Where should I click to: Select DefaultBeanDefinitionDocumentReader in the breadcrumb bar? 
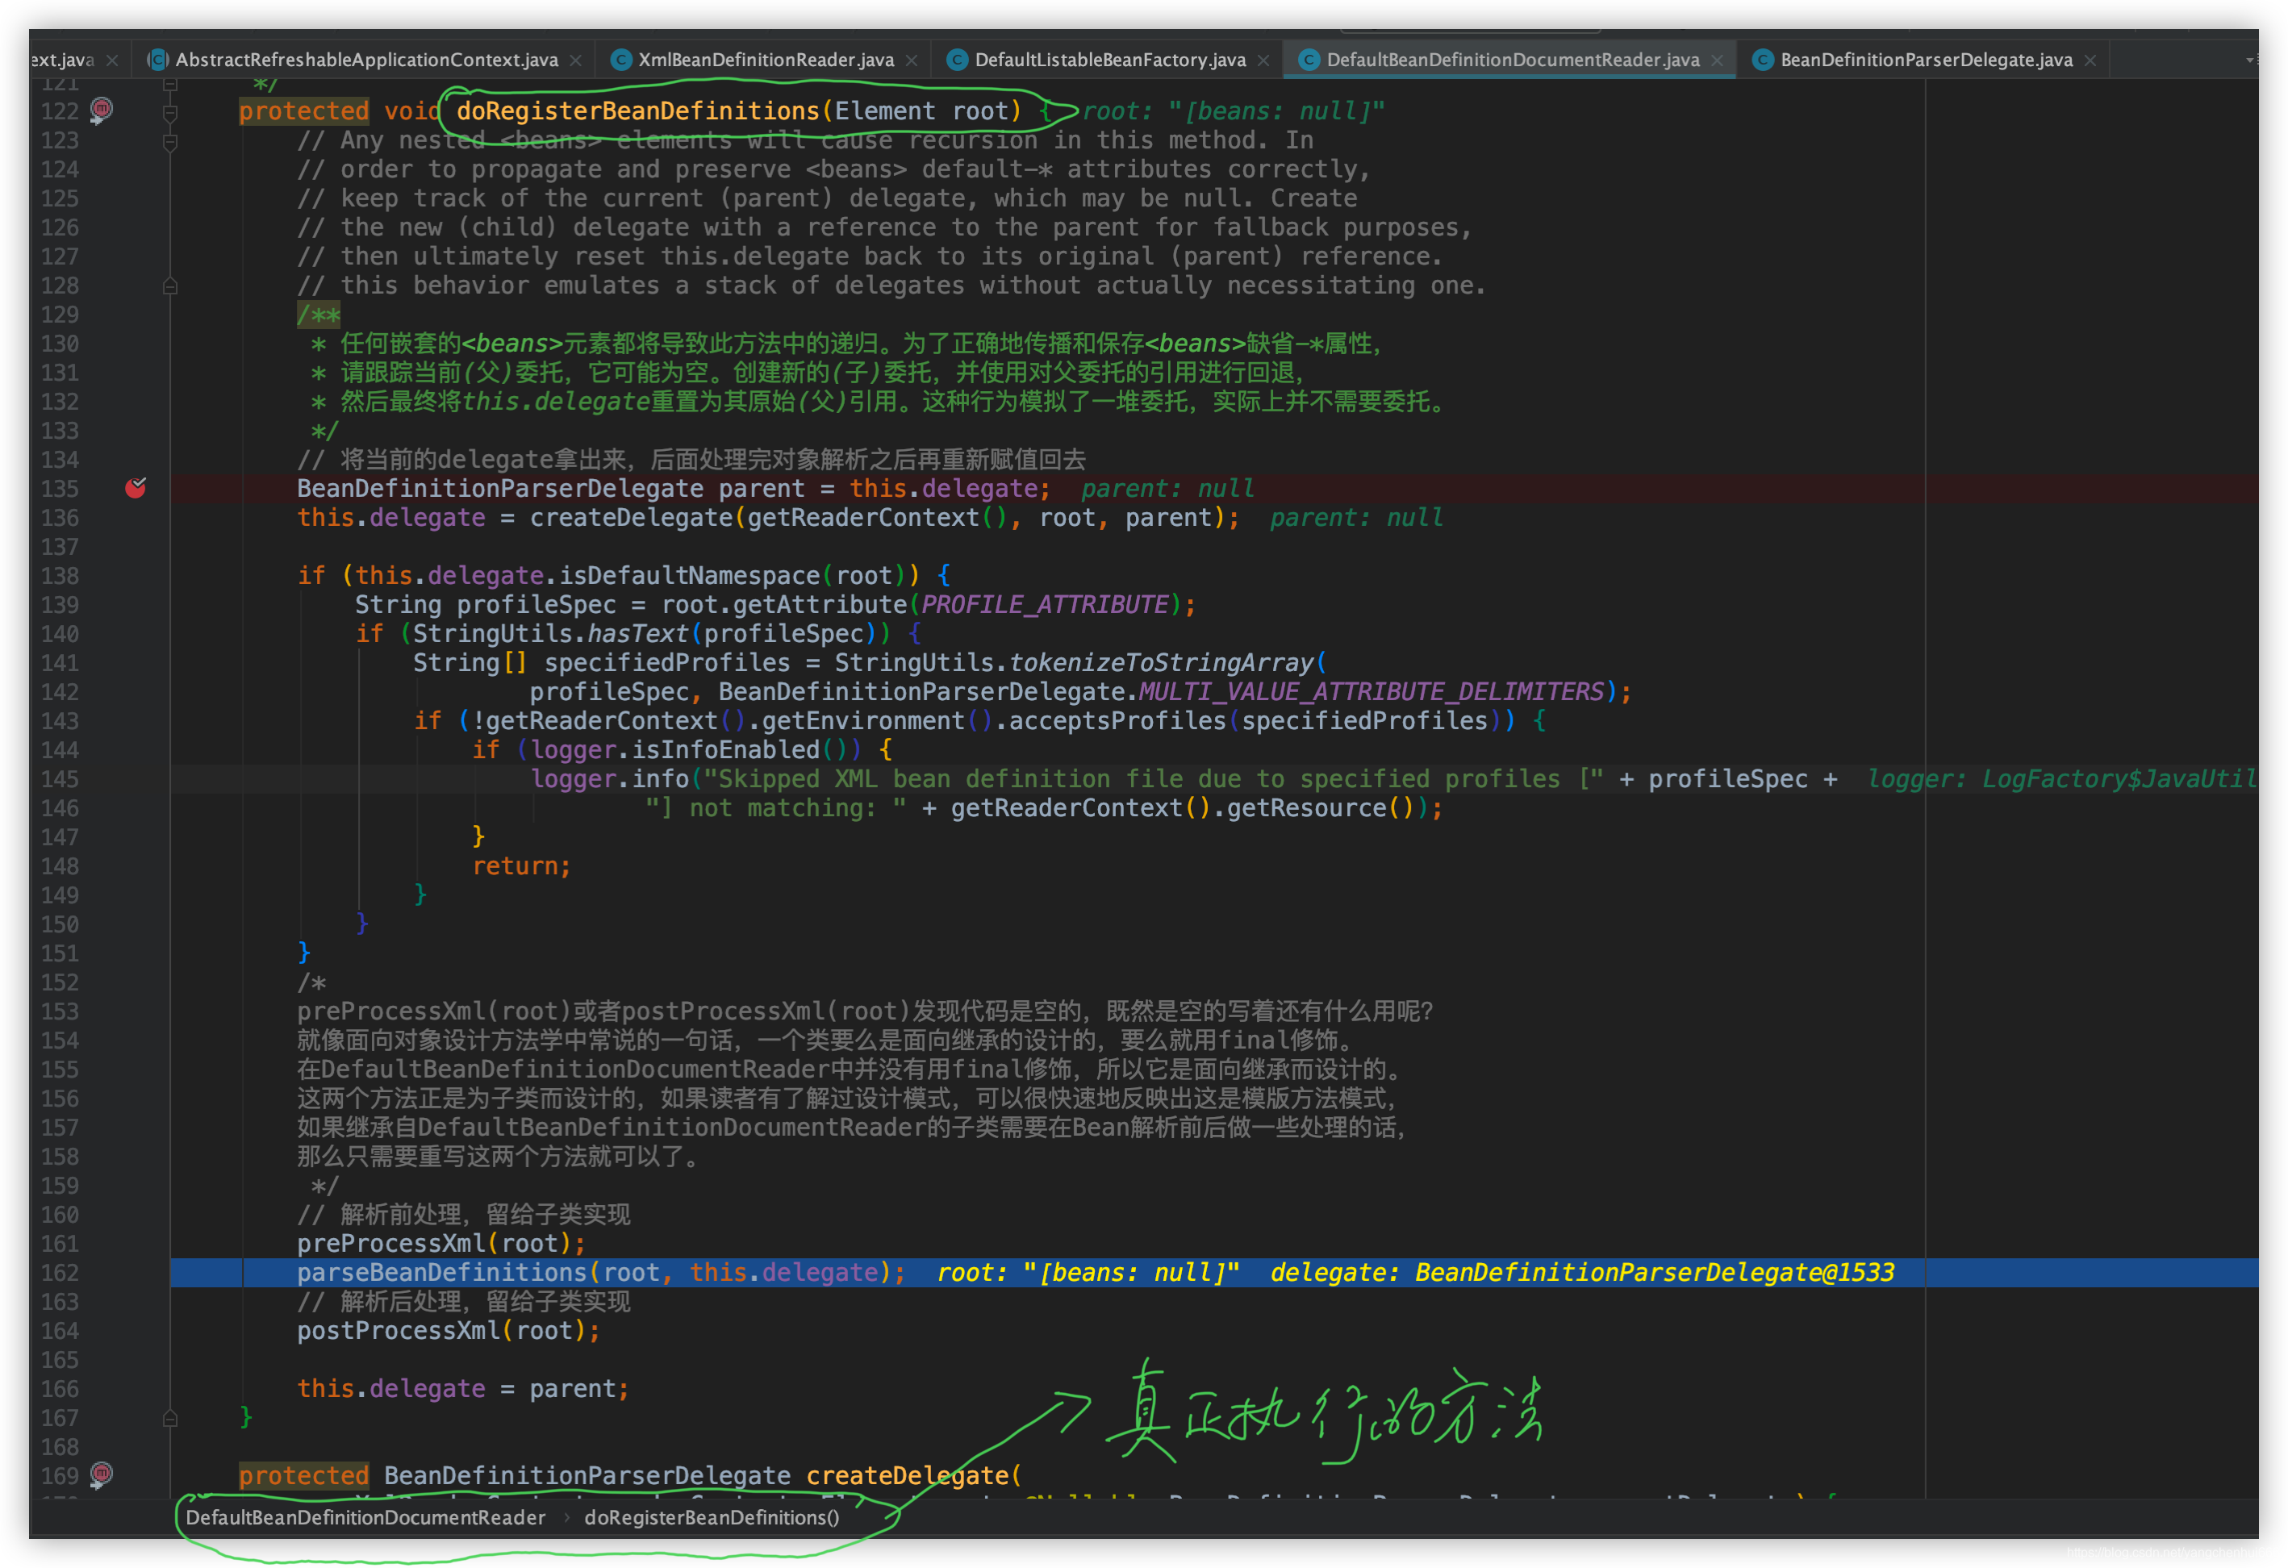[365, 1517]
